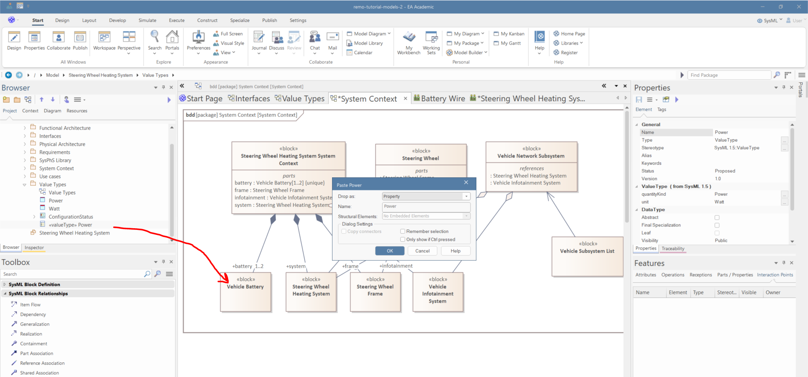Viewport: 808px width, 377px height.
Task: Enable the Remember selection checkbox
Action: click(x=403, y=232)
